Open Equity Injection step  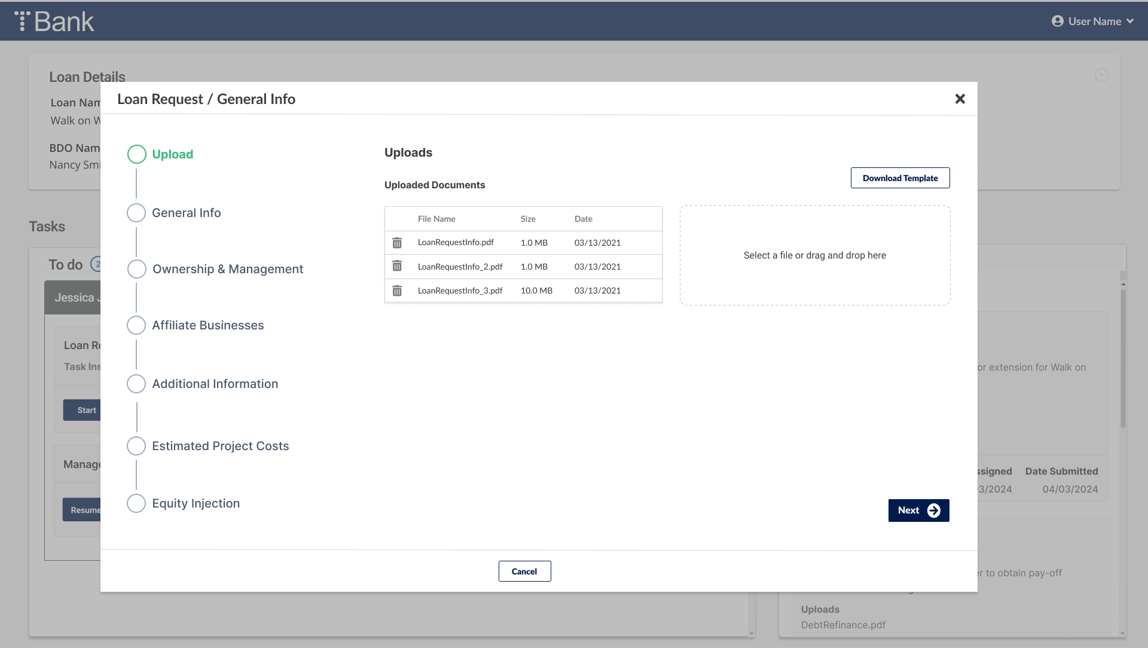point(196,503)
